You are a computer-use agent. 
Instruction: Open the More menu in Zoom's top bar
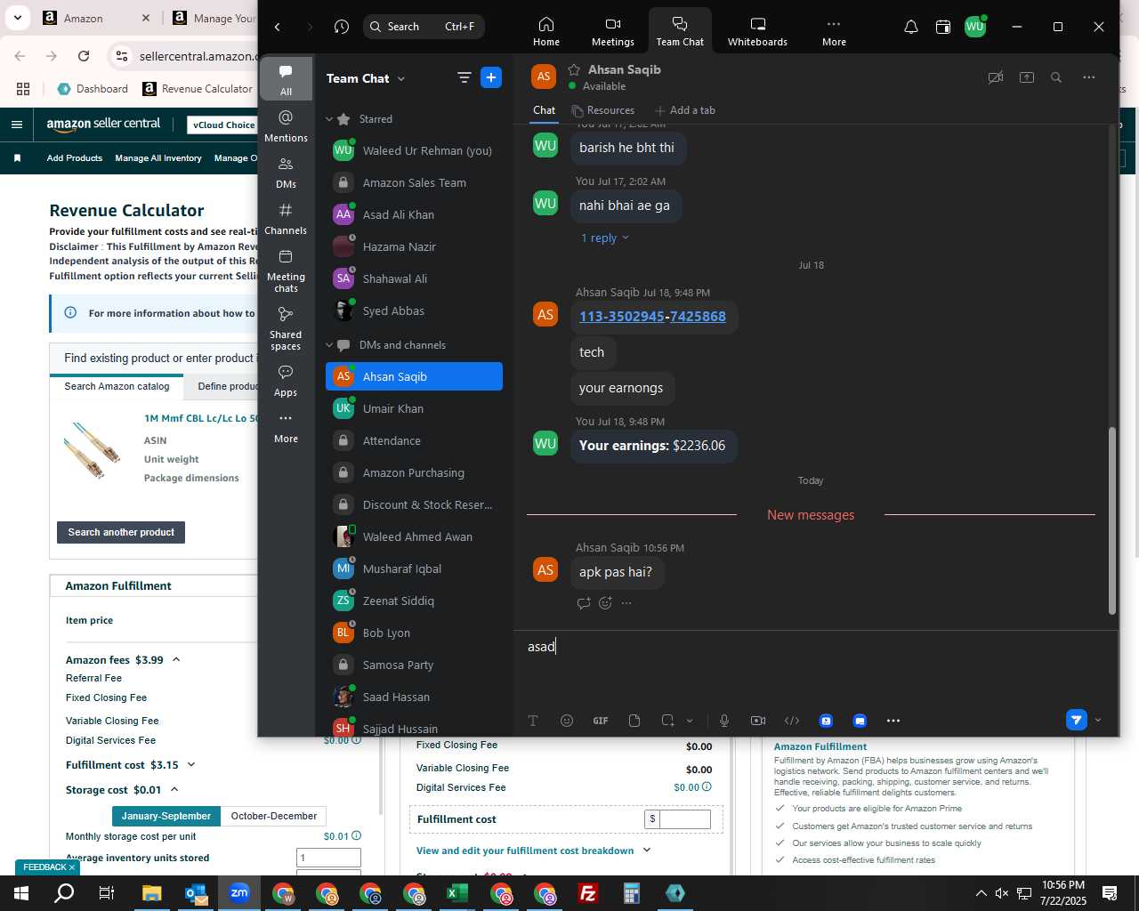(834, 31)
